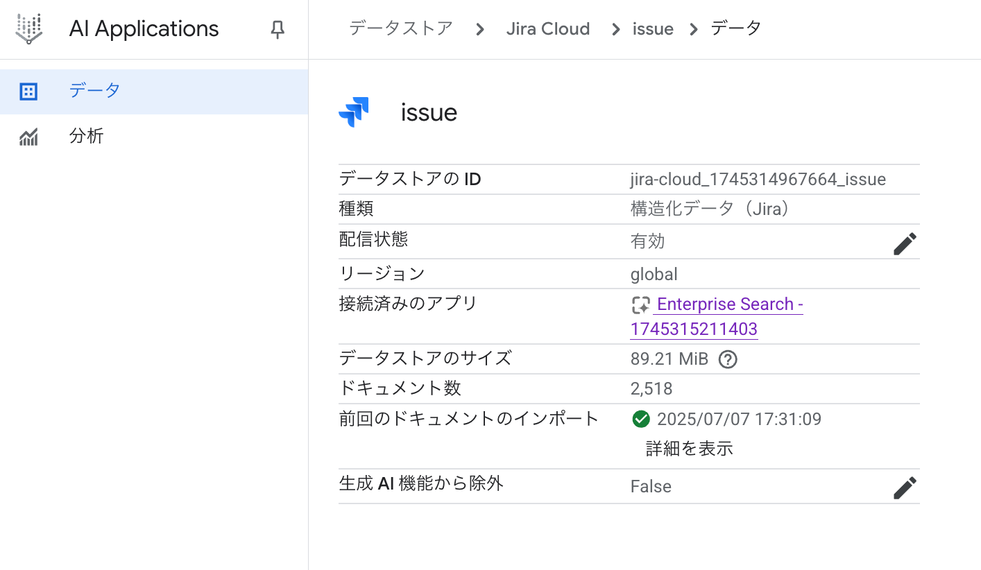The image size is (981, 570).
Task: Click the issue page heading
Action: click(429, 112)
